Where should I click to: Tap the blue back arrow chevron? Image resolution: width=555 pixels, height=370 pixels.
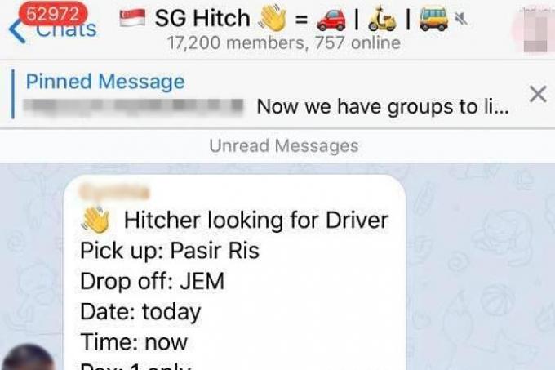pyautogui.click(x=17, y=31)
